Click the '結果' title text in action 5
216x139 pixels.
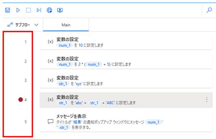[77, 122]
